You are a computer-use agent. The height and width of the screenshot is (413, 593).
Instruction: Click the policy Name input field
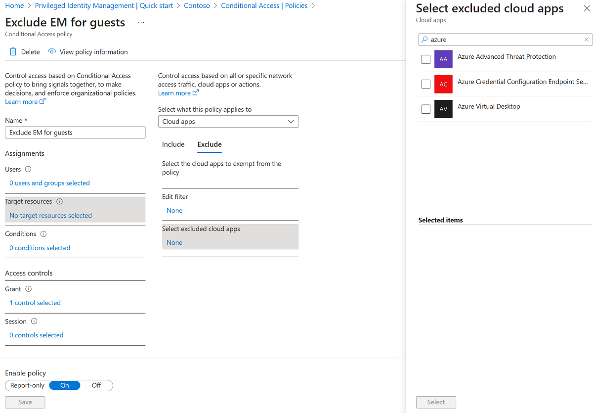(75, 133)
